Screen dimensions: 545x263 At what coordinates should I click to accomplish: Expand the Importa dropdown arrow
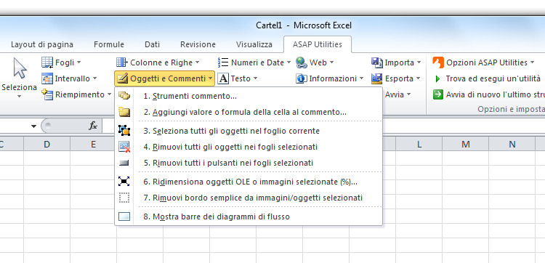pos(419,62)
